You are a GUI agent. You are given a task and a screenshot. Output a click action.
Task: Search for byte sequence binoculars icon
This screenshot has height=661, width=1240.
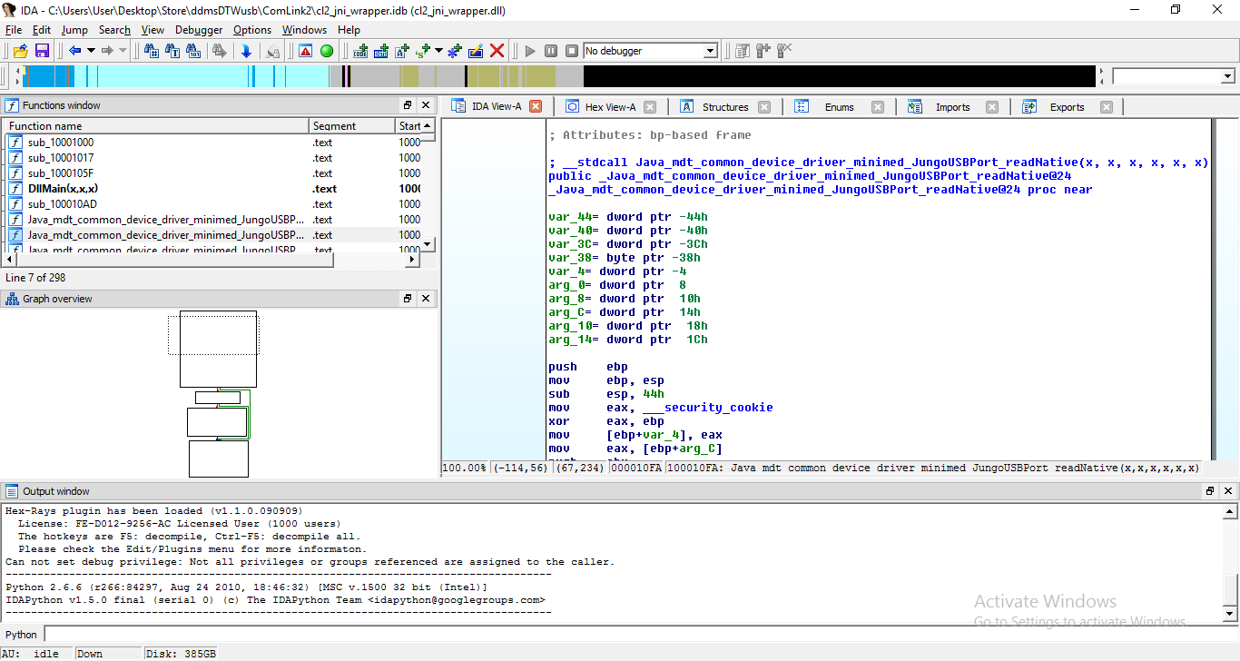pyautogui.click(x=193, y=51)
